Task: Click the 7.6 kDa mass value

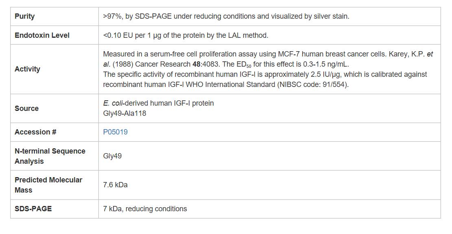Action: pyautogui.click(x=115, y=185)
